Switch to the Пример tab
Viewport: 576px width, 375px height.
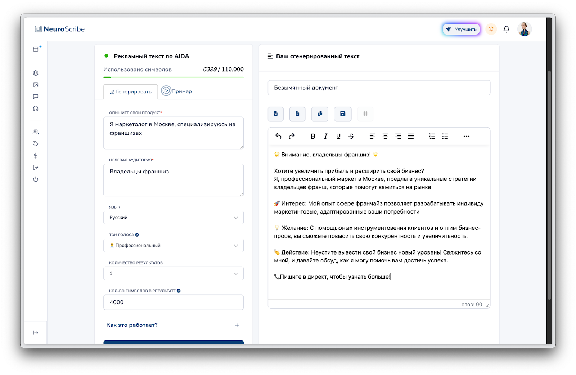coord(176,91)
